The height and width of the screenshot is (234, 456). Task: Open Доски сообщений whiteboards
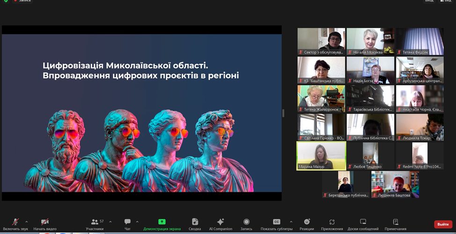click(363, 224)
